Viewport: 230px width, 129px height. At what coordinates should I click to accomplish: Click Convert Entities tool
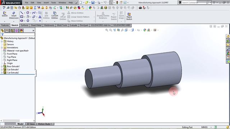(55, 15)
